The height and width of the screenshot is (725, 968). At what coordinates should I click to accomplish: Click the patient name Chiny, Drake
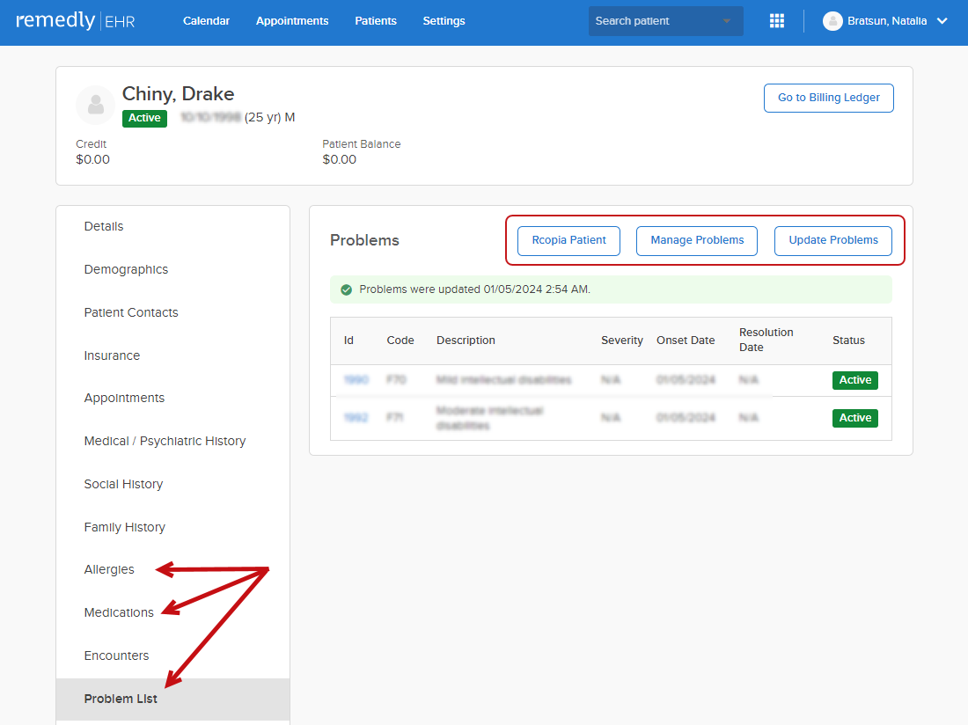(x=178, y=94)
